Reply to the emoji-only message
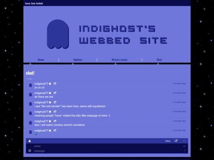 tap(55, 130)
